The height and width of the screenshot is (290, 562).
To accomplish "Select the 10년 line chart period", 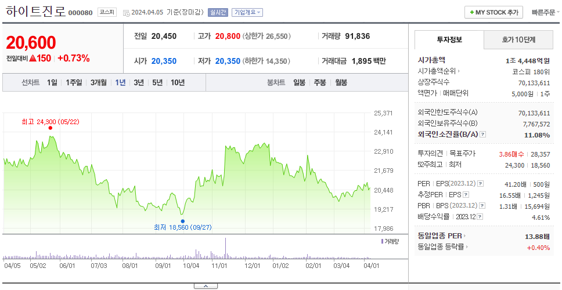I will pyautogui.click(x=178, y=83).
